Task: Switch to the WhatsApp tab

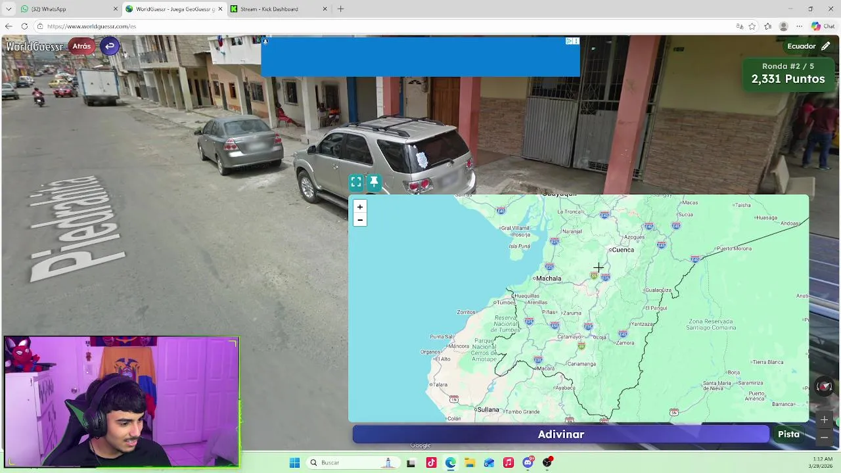Action: [68, 9]
